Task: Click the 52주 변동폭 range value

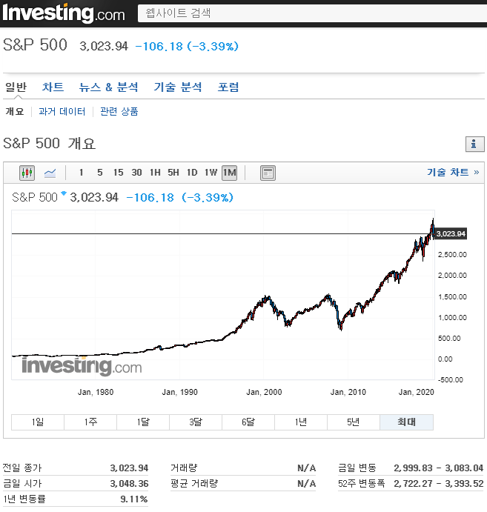Action: [438, 484]
